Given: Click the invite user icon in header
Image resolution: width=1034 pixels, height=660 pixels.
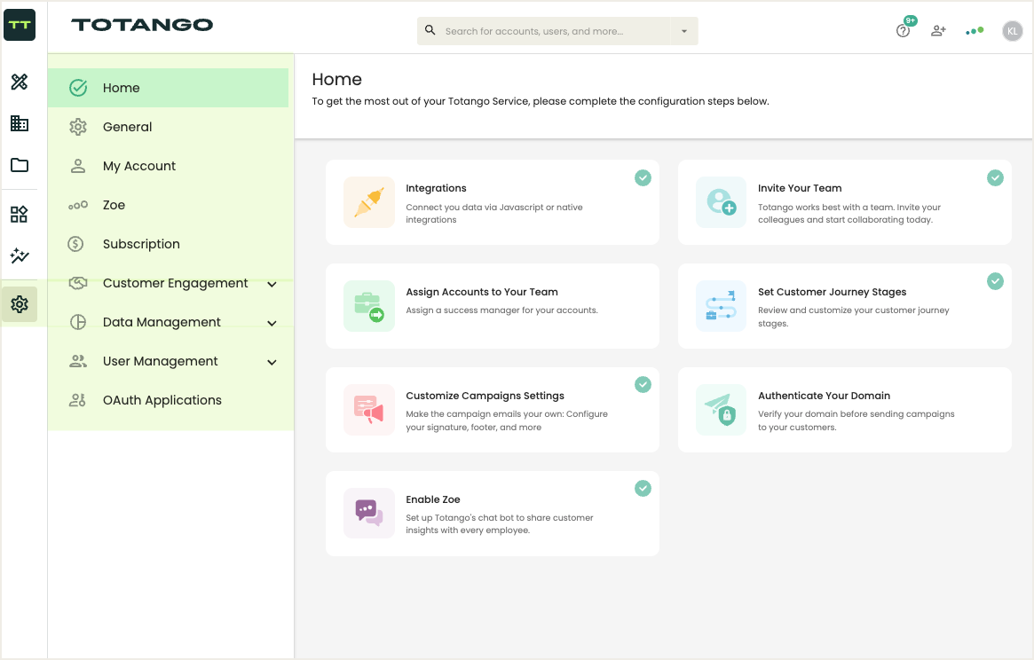Looking at the screenshot, I should click(x=938, y=31).
